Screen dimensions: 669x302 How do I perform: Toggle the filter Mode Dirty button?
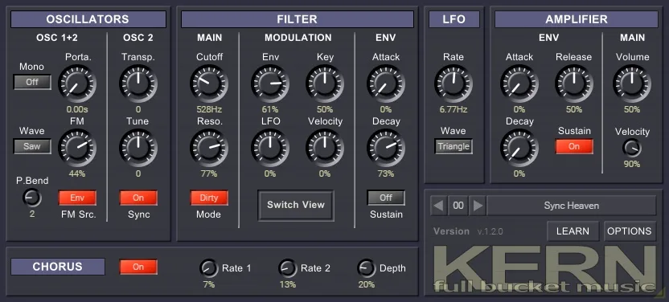point(209,198)
